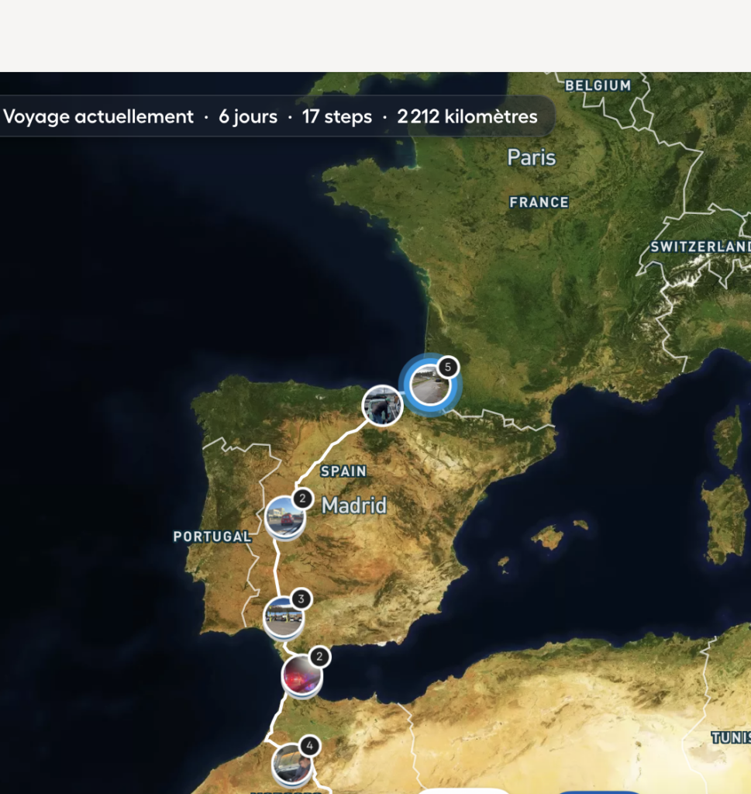751x794 pixels.
Task: Click the BELGIUM country label
Action: coord(598,85)
